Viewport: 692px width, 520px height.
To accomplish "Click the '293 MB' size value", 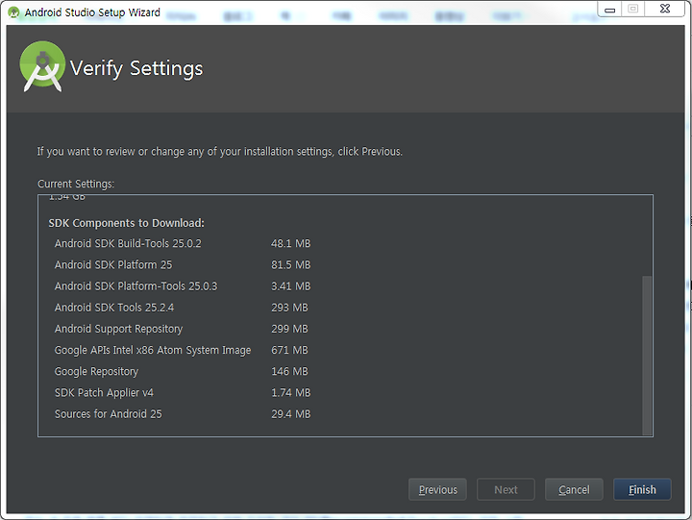I will (289, 308).
